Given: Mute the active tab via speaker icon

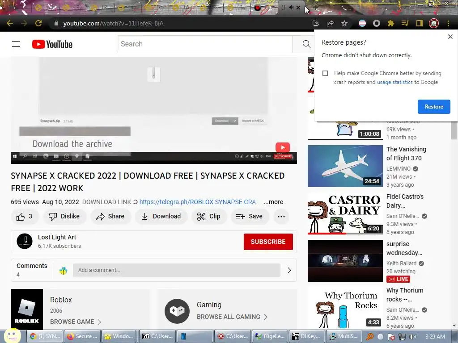Looking at the screenshot, I should pos(291,8).
